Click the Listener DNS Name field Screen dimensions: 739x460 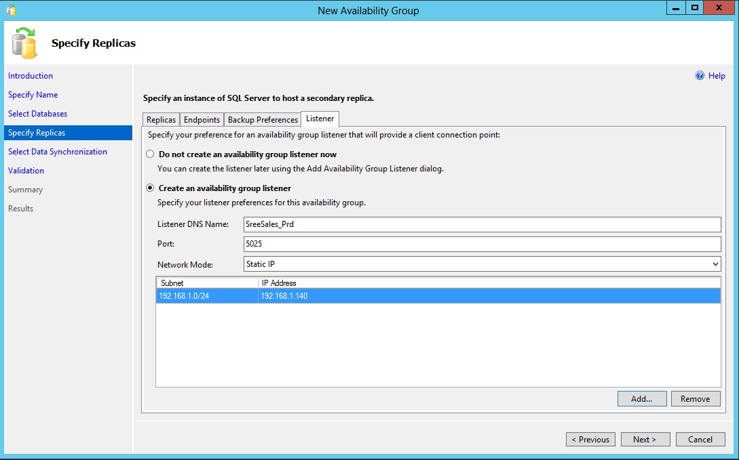[x=482, y=225]
